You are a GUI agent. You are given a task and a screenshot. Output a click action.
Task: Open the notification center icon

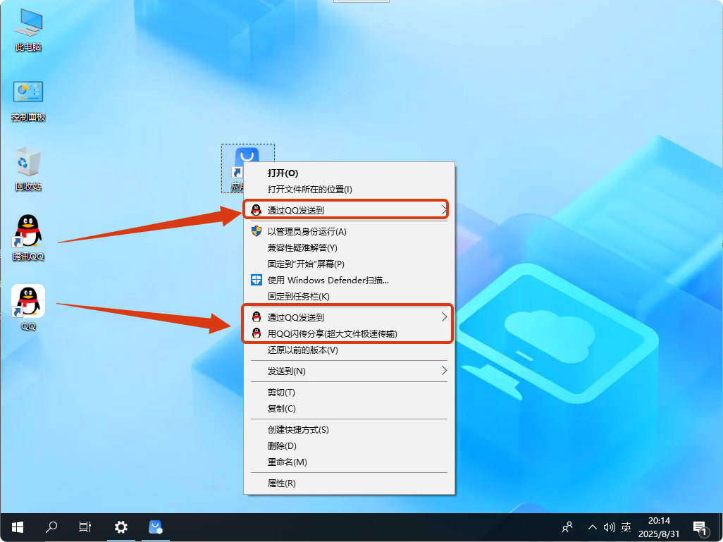tap(700, 526)
